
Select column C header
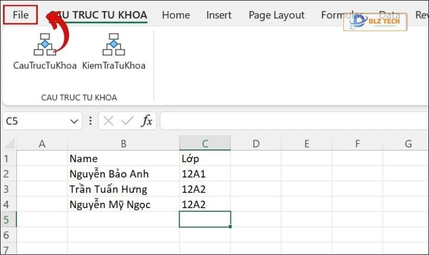pyautogui.click(x=204, y=144)
